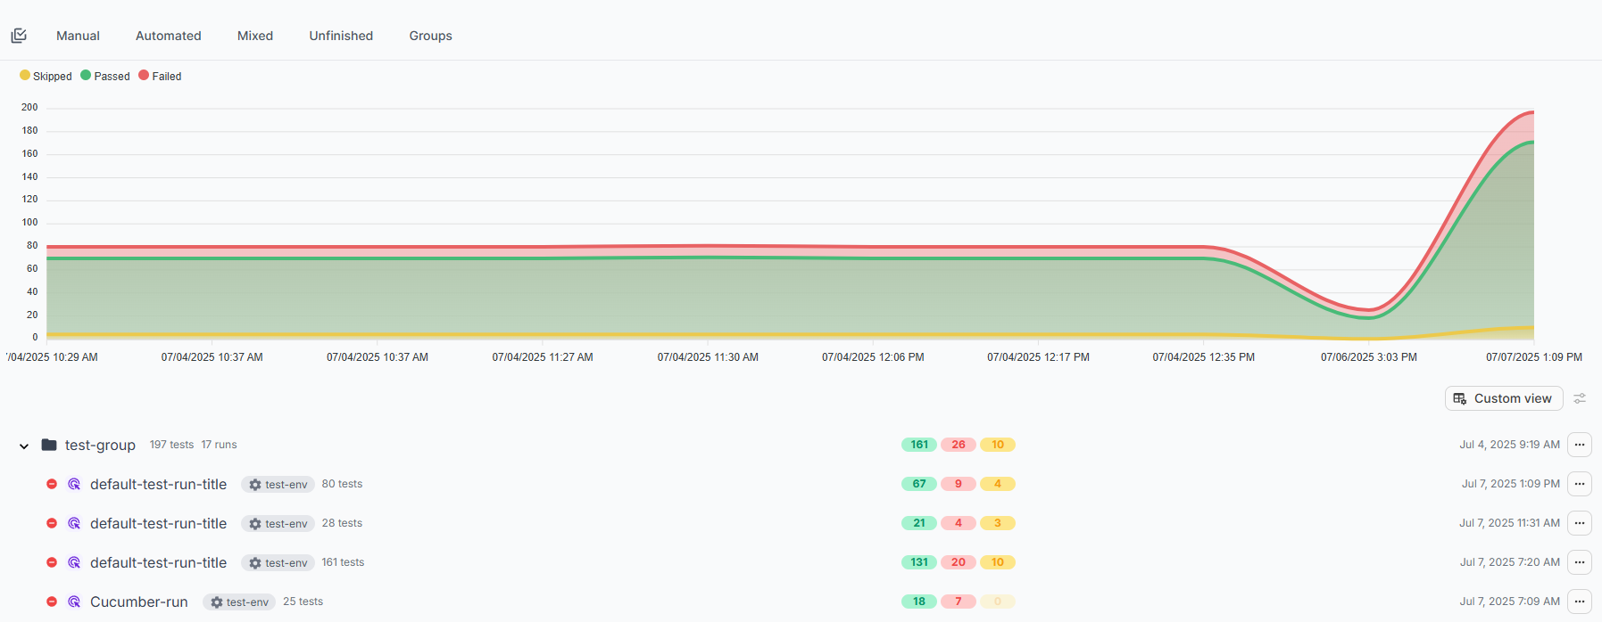Click the red failed line peak at 07/07/2025 1:09 PM
Screen dimensions: 1602x622
[1532, 112]
